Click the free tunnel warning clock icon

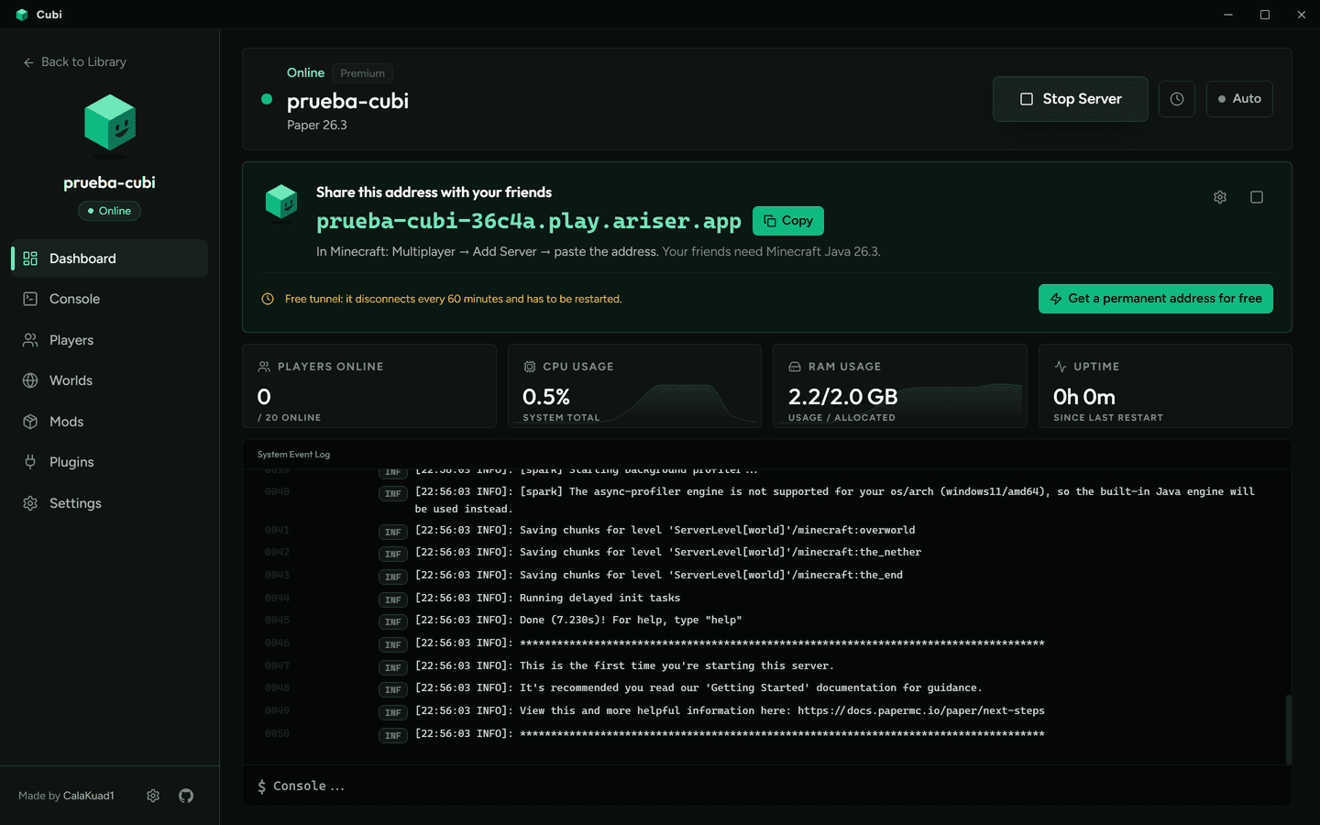pyautogui.click(x=268, y=299)
